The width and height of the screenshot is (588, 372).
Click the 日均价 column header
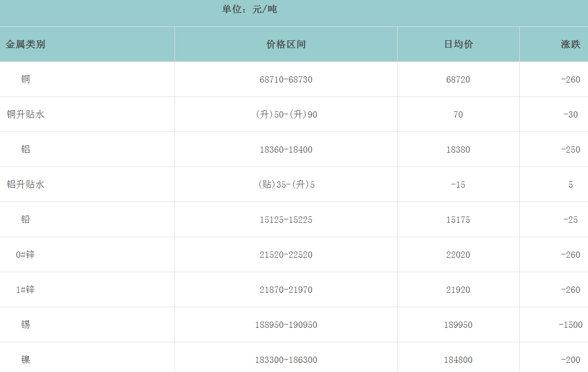pos(458,45)
